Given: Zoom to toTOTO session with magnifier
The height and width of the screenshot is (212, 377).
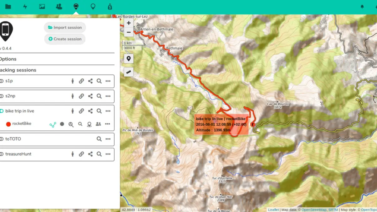Looking at the screenshot, I should (x=99, y=139).
